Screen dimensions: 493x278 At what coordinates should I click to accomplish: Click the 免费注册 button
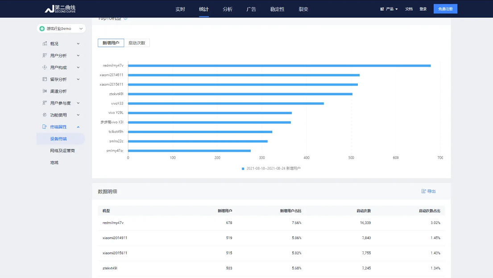pos(445,9)
